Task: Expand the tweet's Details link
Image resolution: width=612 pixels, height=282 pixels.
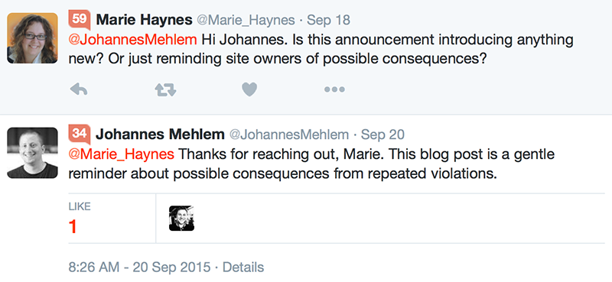Action: click(243, 267)
